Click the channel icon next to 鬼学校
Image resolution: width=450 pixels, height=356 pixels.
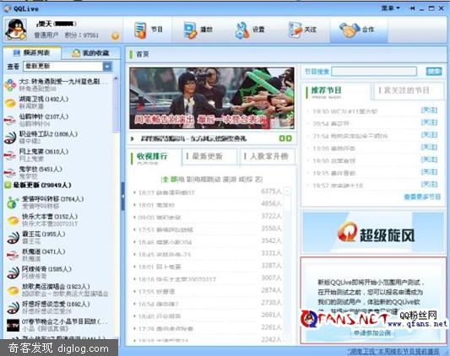(x=10, y=172)
